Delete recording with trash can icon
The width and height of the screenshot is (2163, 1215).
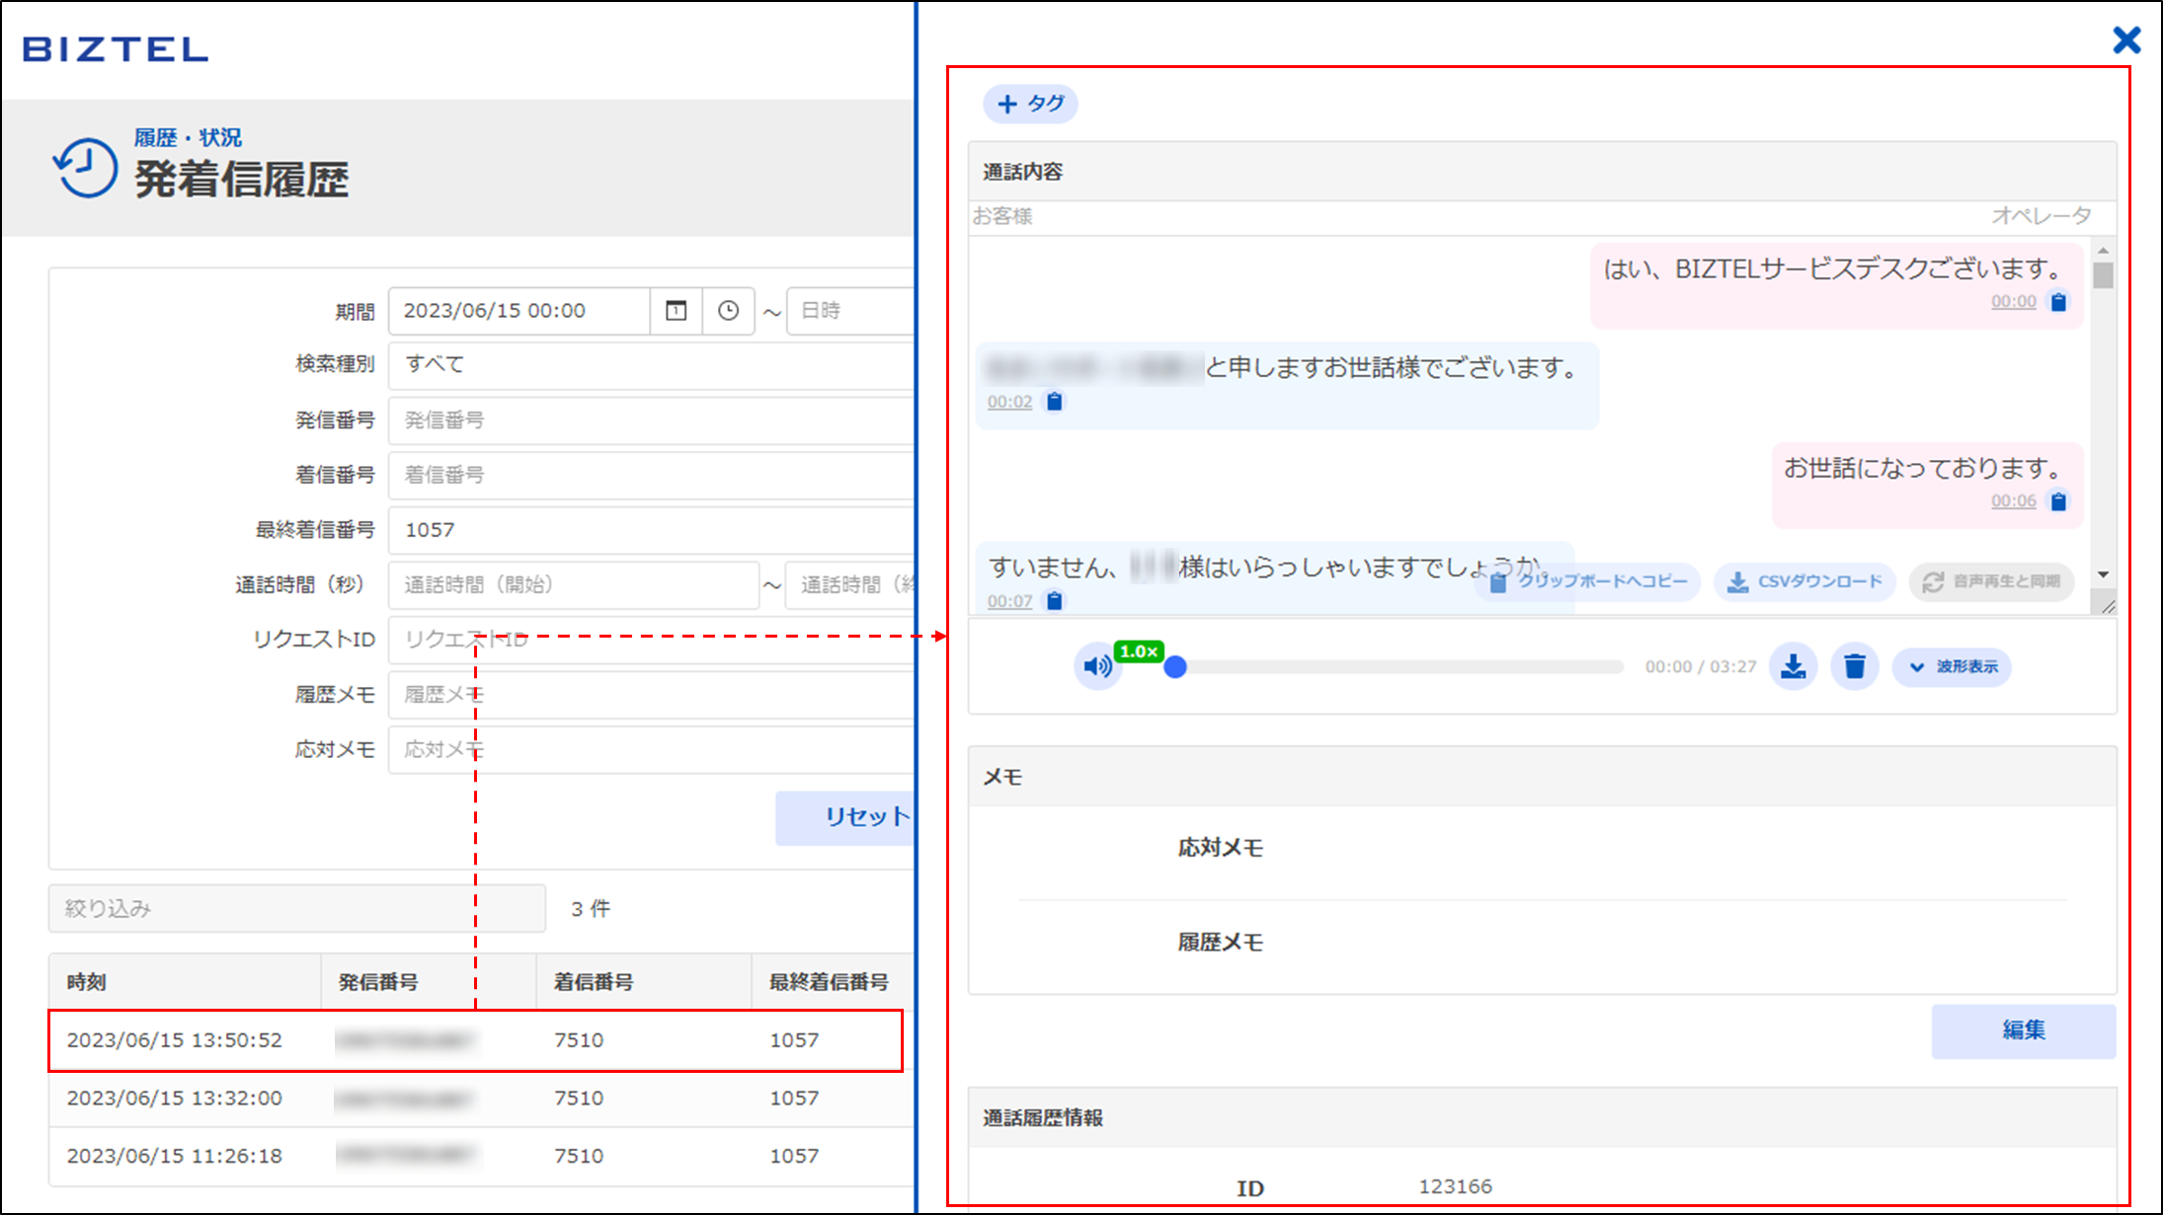click(1854, 667)
